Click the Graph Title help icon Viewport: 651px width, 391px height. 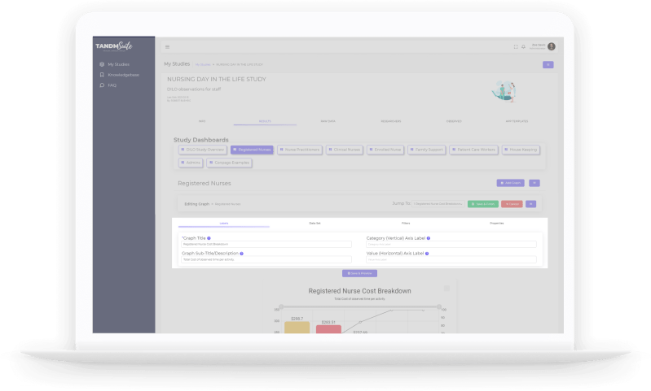coord(209,238)
